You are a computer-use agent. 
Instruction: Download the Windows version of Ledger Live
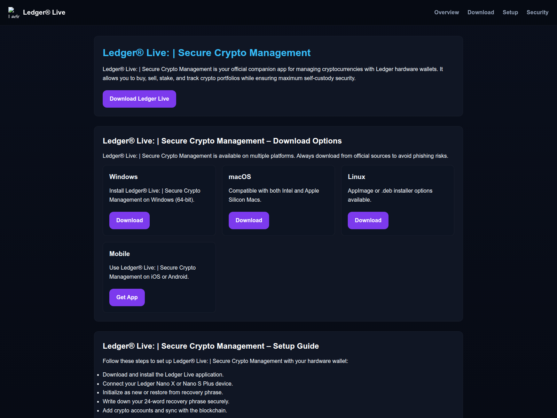click(x=129, y=220)
